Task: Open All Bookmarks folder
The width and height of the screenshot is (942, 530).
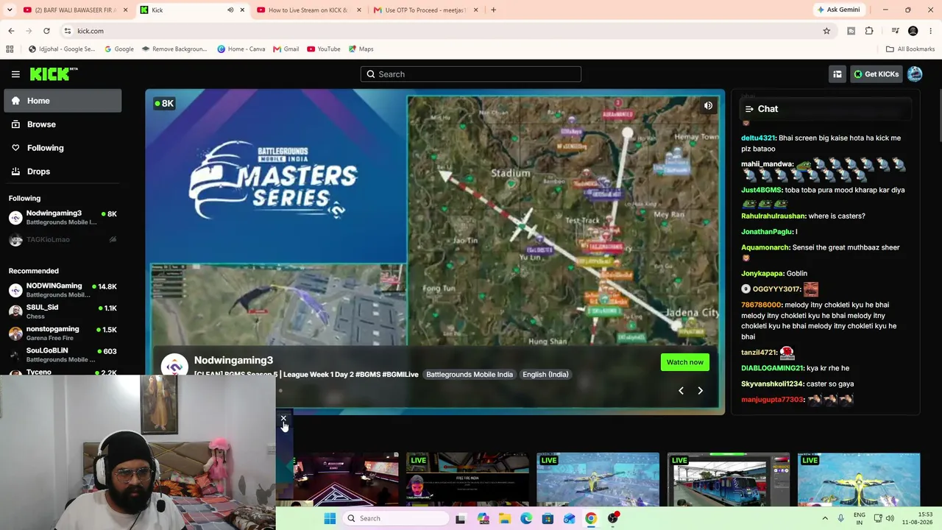Action: pyautogui.click(x=910, y=49)
